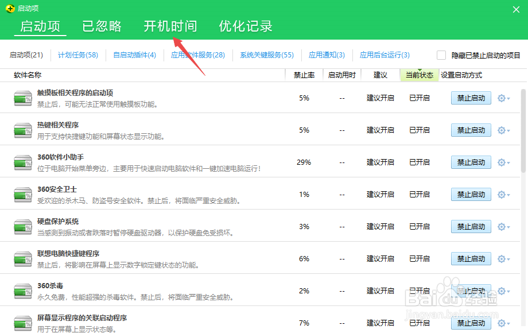528x333 pixels.
Task: Click 禁止启动 for 屏幕显示程序的关联启动程序
Action: point(471,323)
